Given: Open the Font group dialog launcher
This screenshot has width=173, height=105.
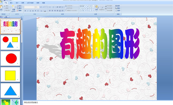Looking at the screenshot, I should 47,14.
